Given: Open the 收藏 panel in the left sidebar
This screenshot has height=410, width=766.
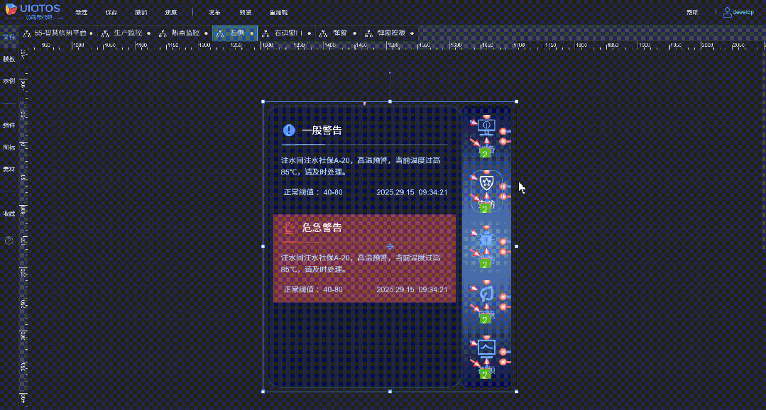Looking at the screenshot, I should [x=9, y=213].
